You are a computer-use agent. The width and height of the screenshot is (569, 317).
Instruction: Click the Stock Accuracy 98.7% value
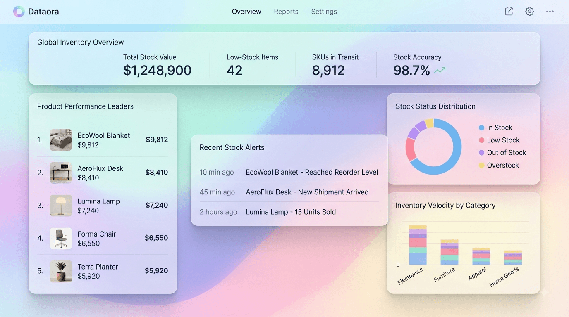[x=412, y=71]
